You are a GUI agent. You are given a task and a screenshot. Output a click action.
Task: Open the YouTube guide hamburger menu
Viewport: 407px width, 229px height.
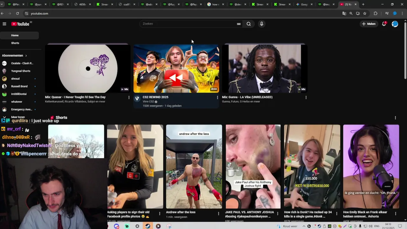(4, 24)
